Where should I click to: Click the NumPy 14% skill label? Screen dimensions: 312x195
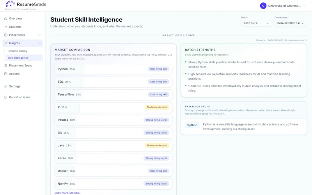tap(66, 184)
